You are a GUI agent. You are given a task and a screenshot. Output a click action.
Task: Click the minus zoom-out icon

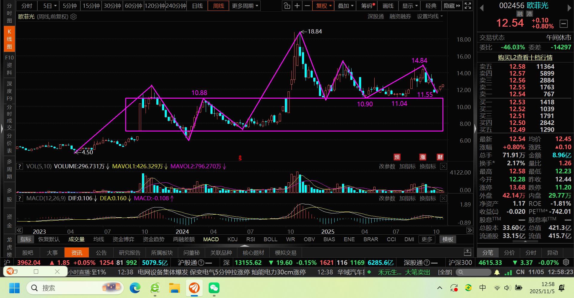click(307, 6)
